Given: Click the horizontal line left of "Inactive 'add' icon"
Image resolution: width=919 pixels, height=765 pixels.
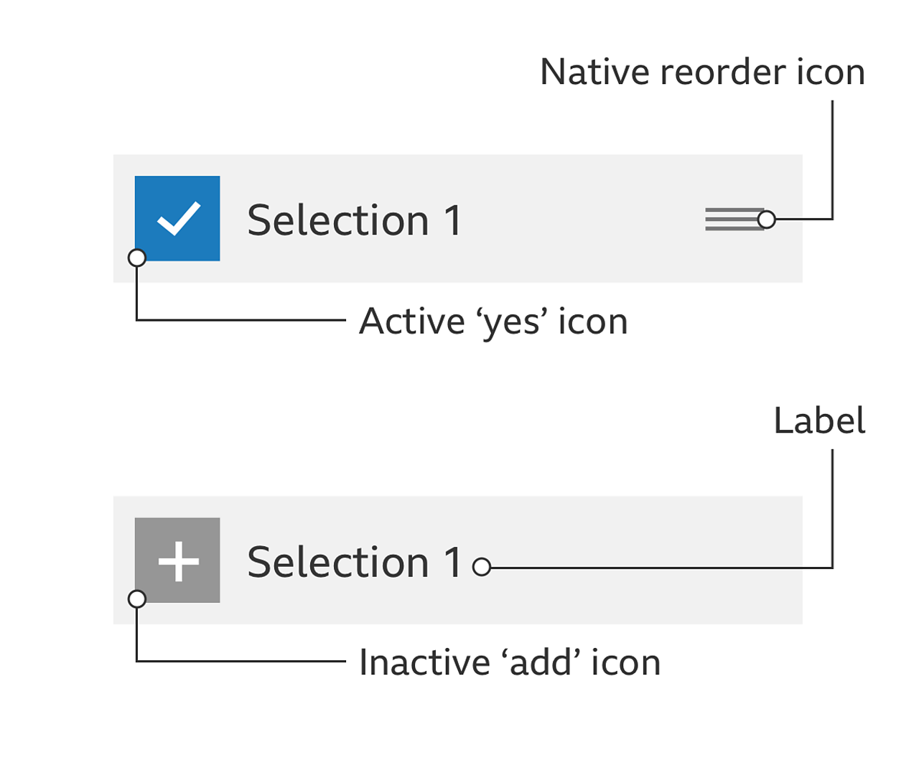Looking at the screenshot, I should tap(244, 661).
